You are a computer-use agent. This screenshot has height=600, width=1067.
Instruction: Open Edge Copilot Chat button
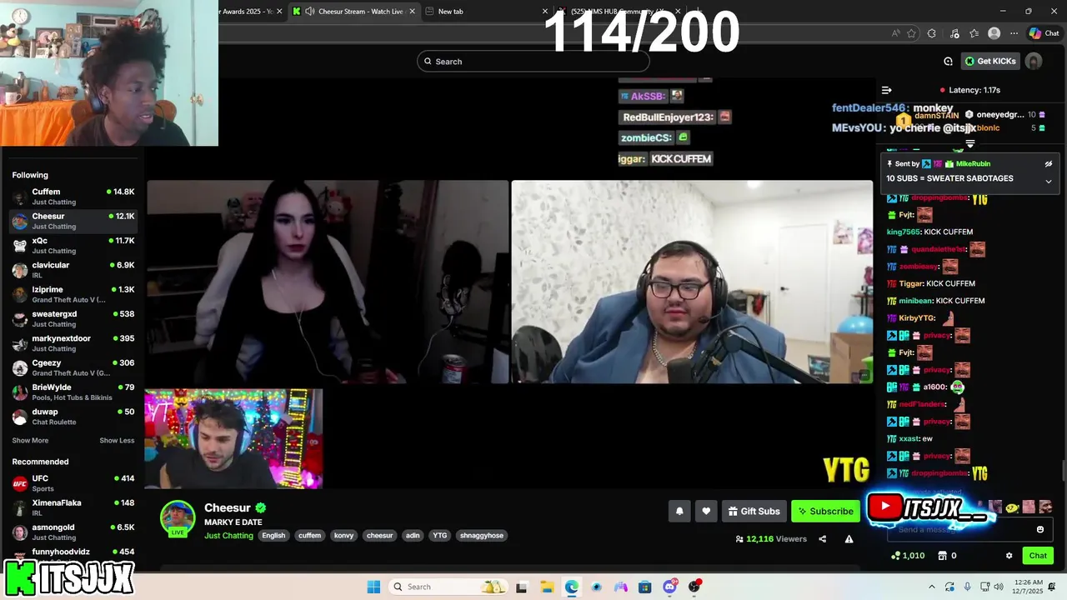1044,33
